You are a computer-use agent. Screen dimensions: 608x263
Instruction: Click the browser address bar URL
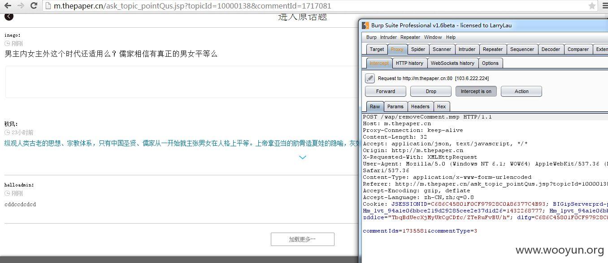(x=192, y=6)
